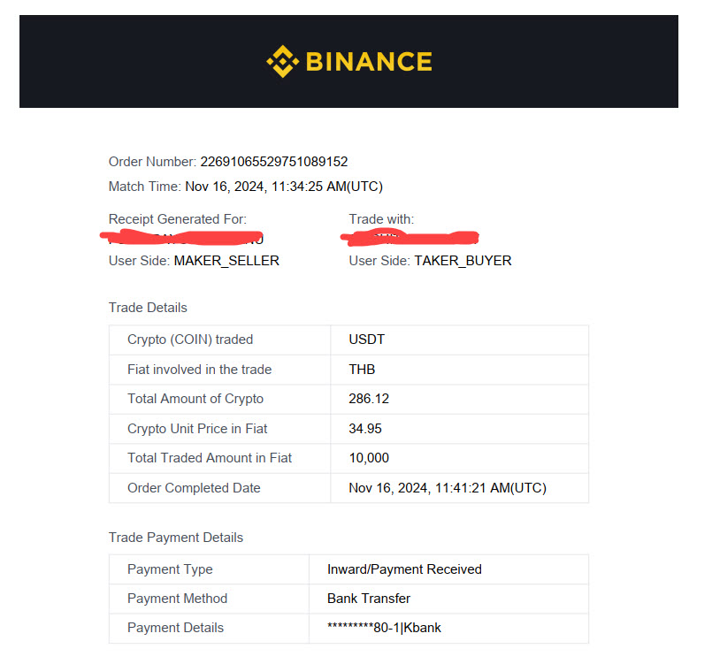
Task: Click the redacted name under Receipt Generated For
Action: (x=181, y=238)
